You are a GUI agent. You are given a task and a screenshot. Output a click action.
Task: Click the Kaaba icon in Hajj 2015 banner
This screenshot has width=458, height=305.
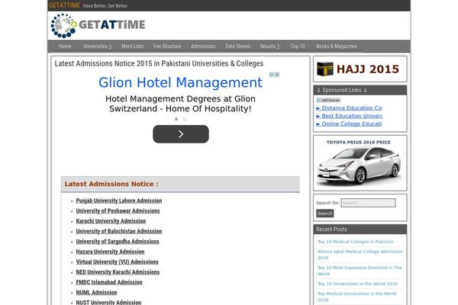[x=325, y=69]
